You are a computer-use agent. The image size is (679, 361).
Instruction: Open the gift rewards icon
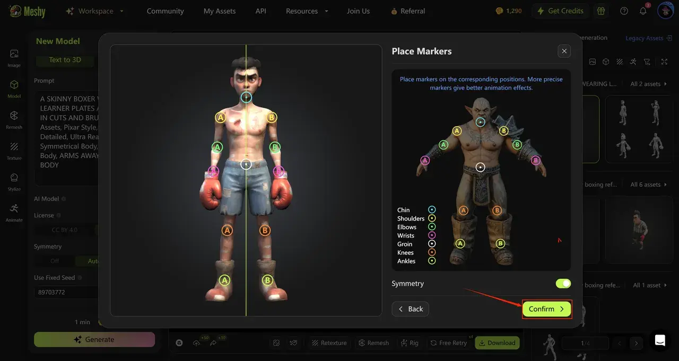(600, 11)
